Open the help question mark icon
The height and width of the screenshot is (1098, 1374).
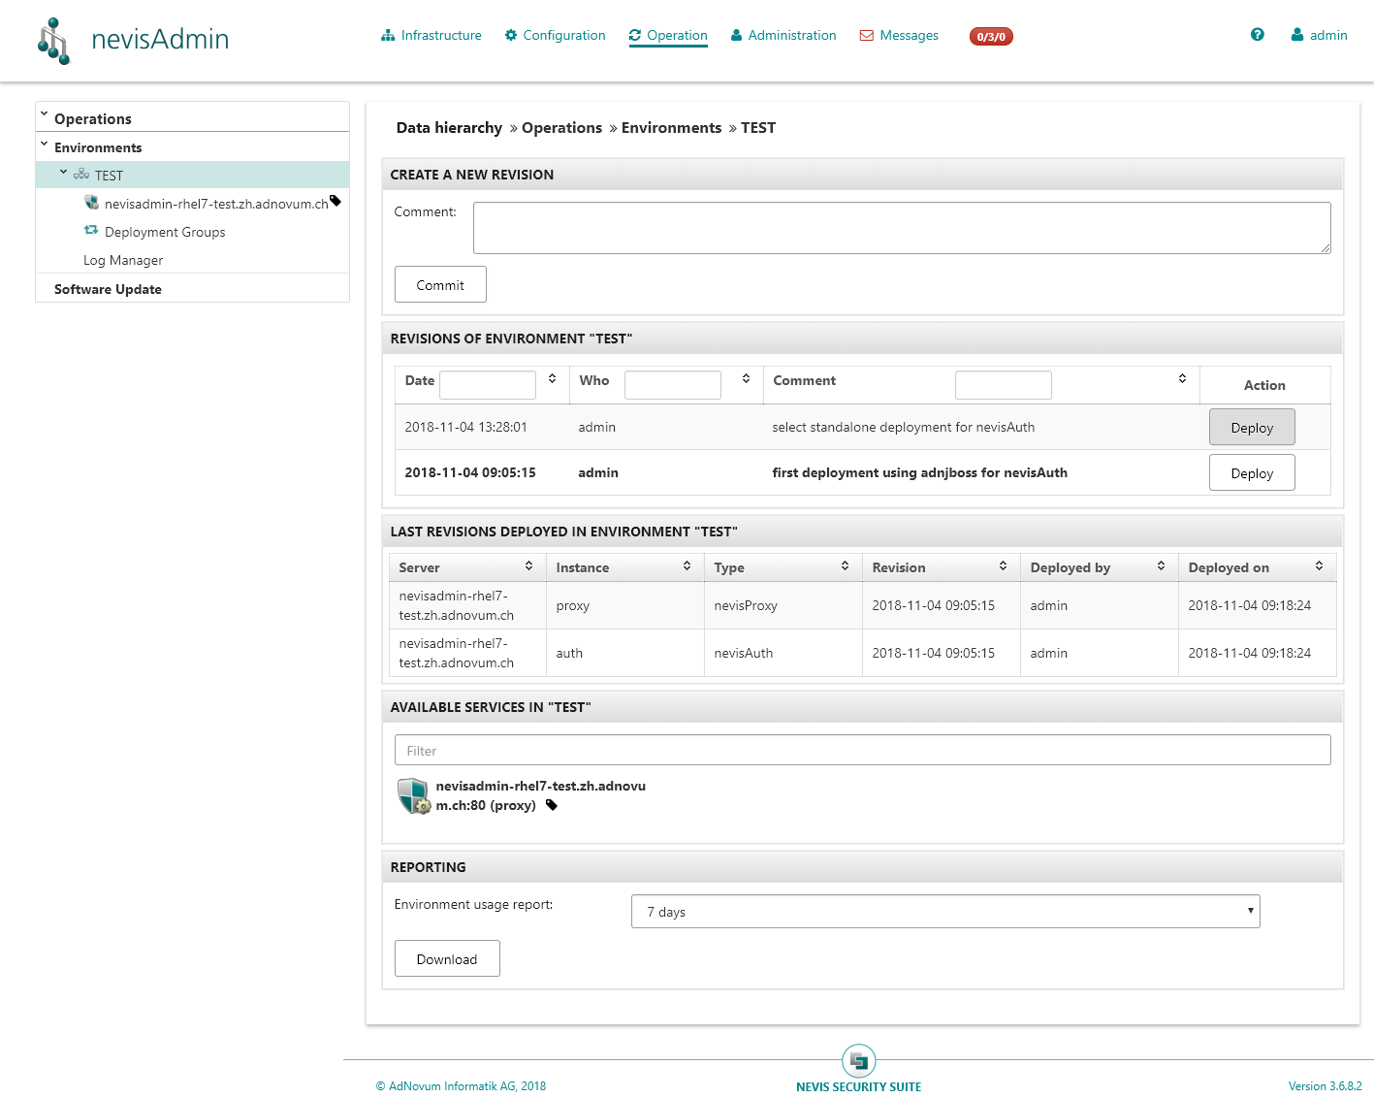(1258, 35)
